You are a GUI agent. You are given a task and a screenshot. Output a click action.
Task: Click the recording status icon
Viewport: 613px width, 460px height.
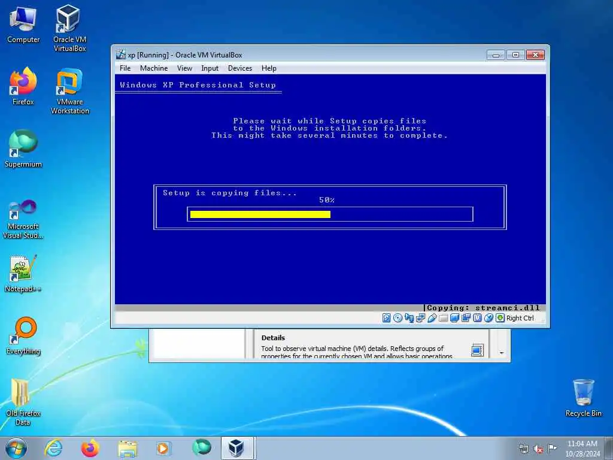466,318
